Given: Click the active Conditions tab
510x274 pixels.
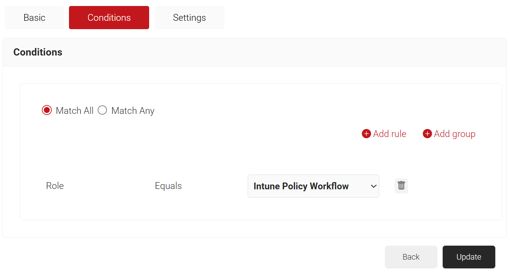Looking at the screenshot, I should tap(109, 18).
